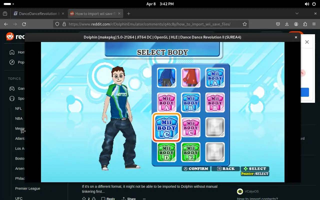This screenshot has height=200, width=320.
Task: Open tracking protection shield icon
Action: click(x=57, y=24)
